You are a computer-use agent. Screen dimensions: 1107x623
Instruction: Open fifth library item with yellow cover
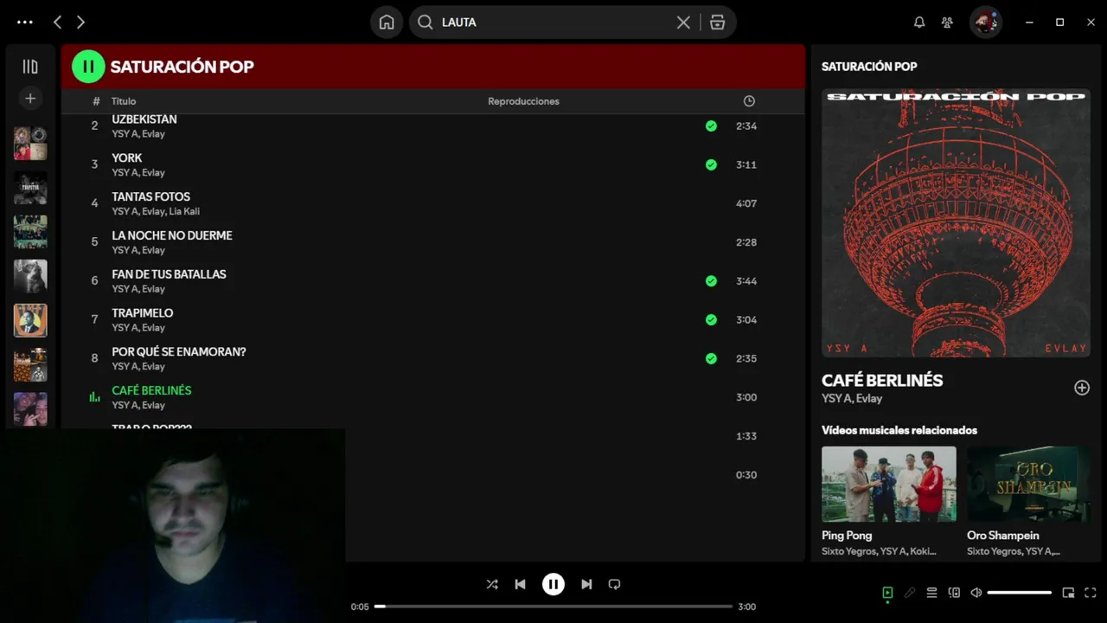pos(30,320)
